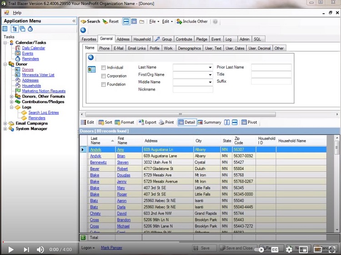341x255 pixels.
Task: Enable the Corporation checkbox
Action: tap(104, 76)
